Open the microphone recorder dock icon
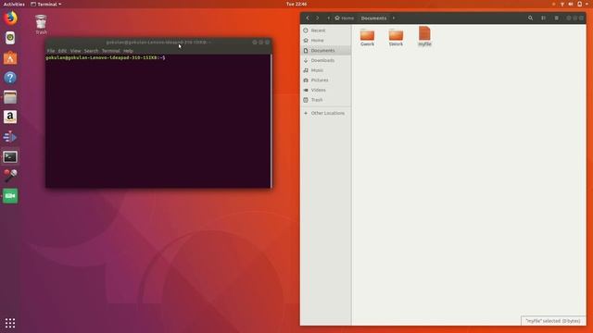The height and width of the screenshot is (333, 593). (x=10, y=176)
